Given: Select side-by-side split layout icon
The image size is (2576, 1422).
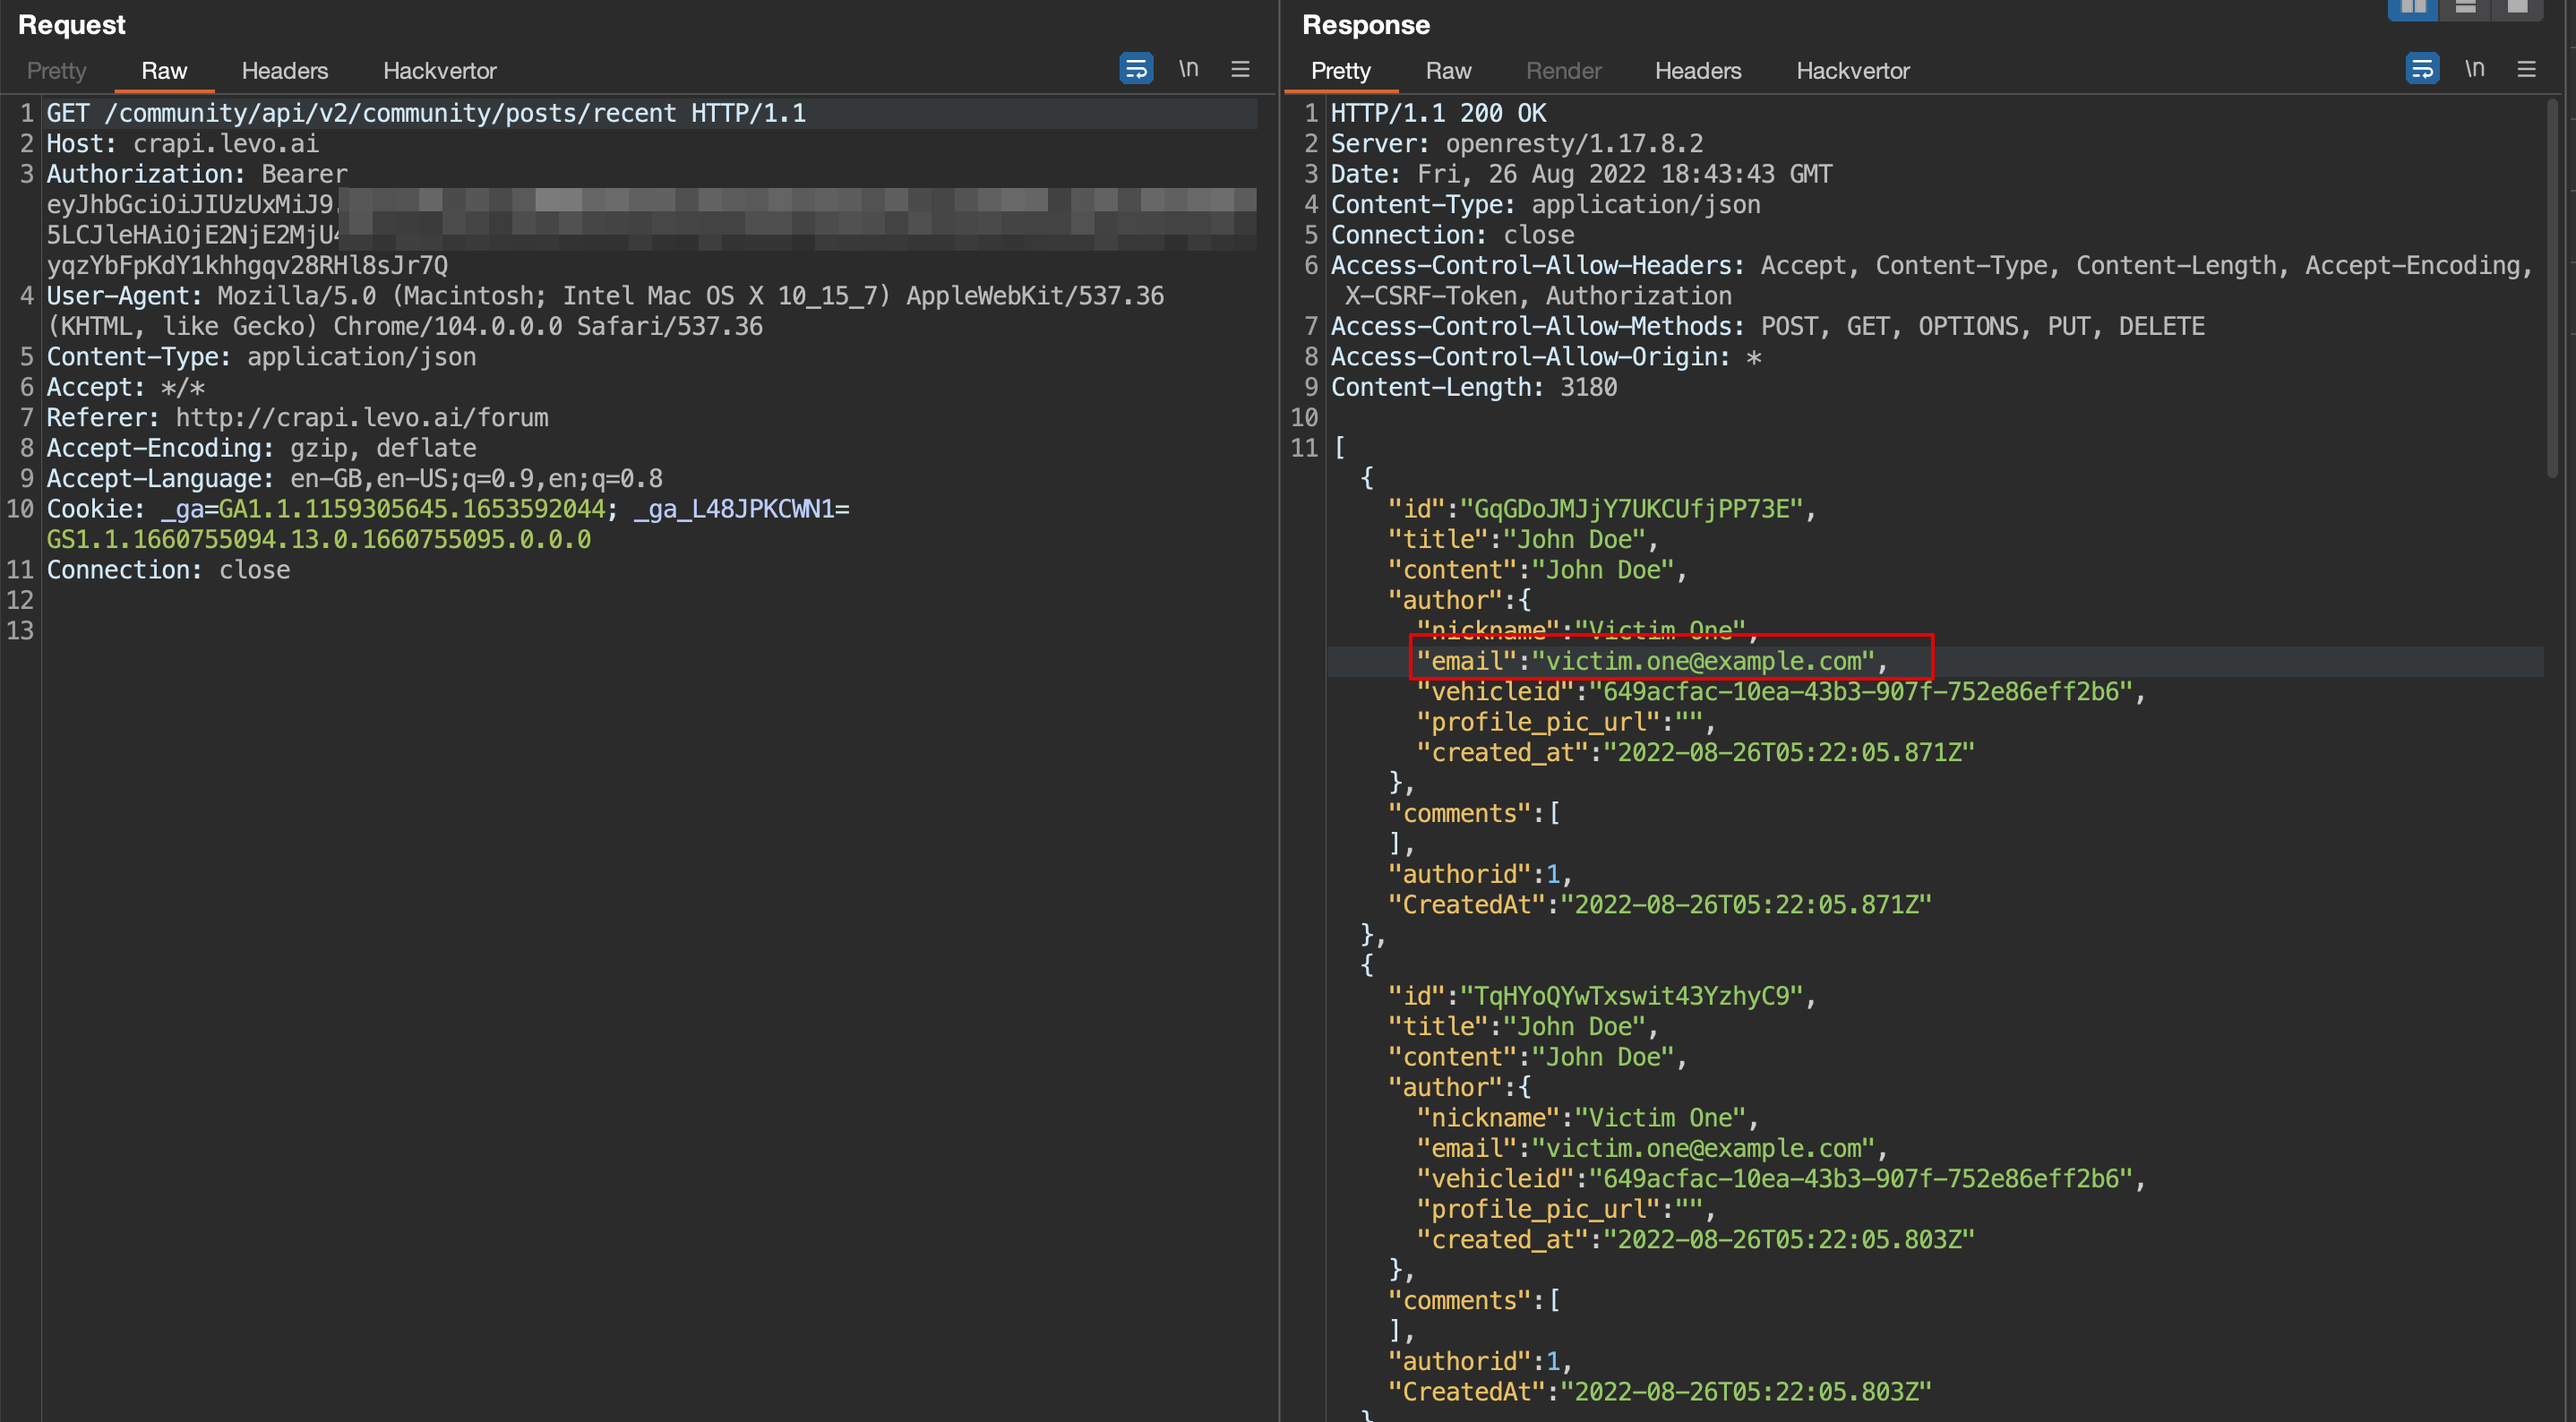Looking at the screenshot, I should (2413, 8).
